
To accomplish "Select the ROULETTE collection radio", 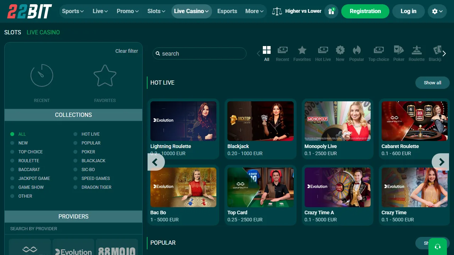I will [12, 161].
